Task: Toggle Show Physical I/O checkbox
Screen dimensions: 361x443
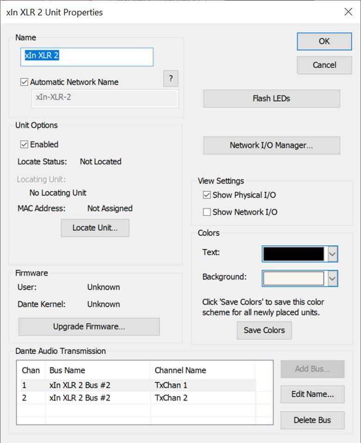Action: (x=207, y=195)
